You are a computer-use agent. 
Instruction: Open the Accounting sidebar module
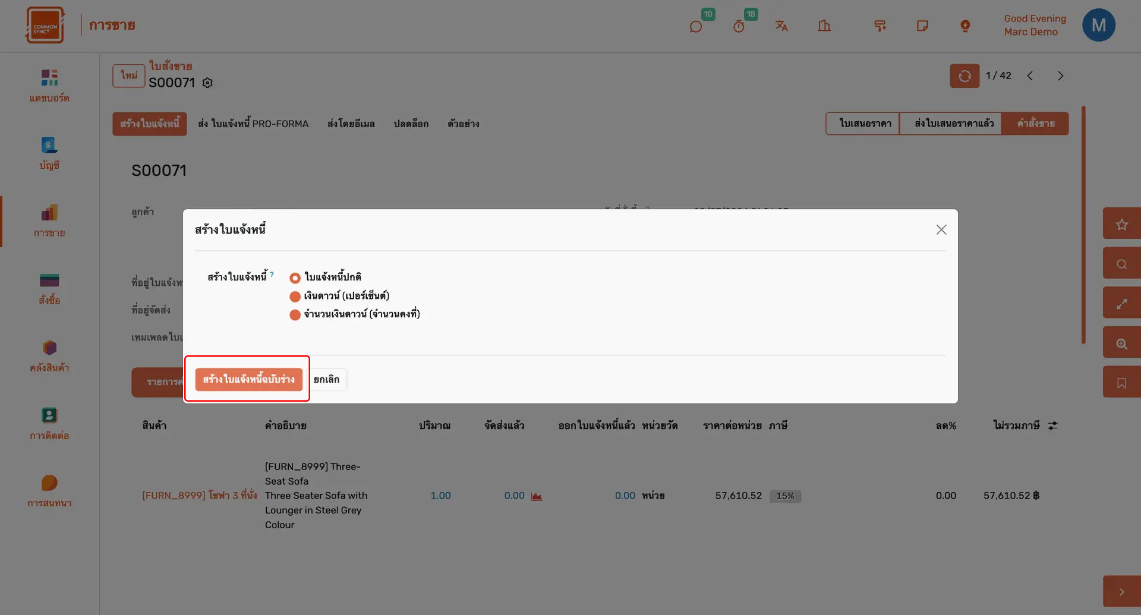coord(49,153)
